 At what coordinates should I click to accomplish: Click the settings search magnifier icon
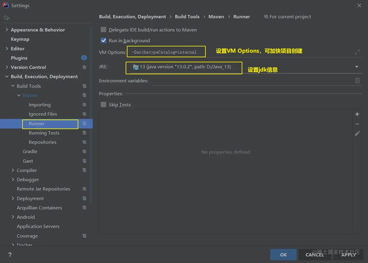click(6, 18)
